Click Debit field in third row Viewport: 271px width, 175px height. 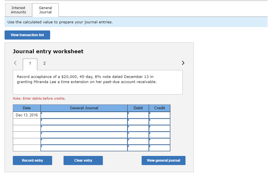click(x=138, y=128)
